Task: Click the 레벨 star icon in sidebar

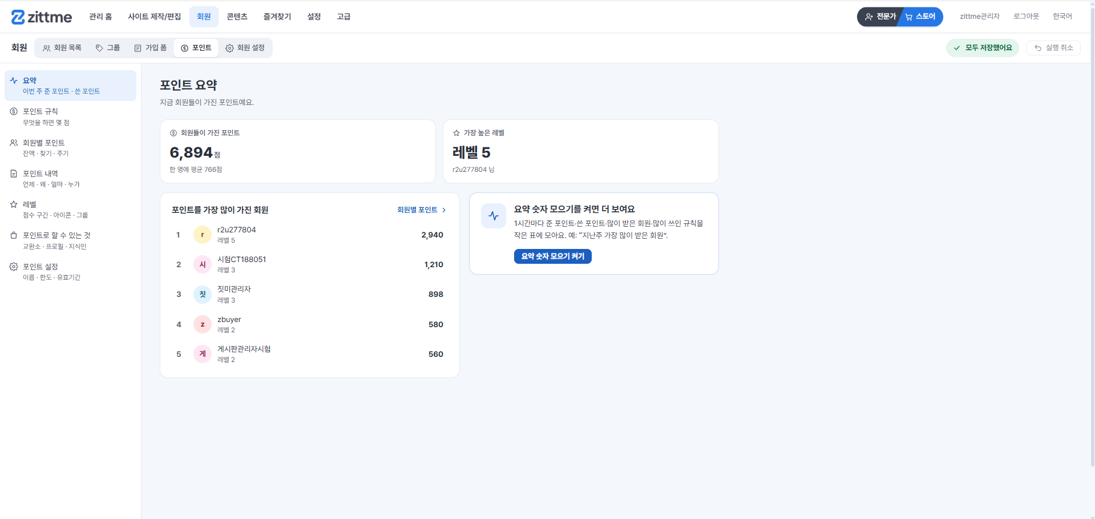Action: 14,204
